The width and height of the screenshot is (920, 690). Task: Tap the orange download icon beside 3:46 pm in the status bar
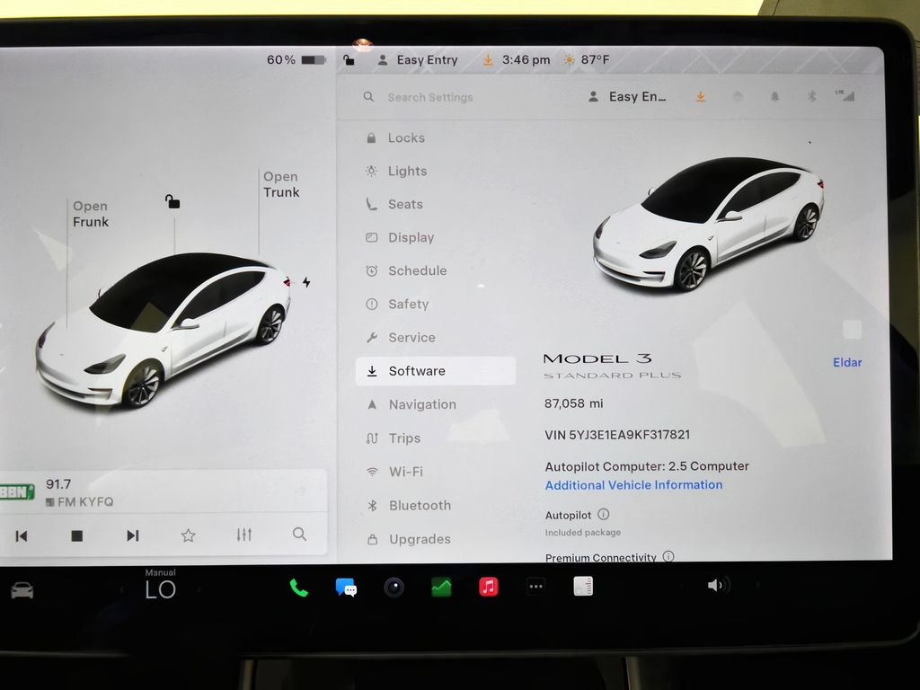pyautogui.click(x=488, y=60)
